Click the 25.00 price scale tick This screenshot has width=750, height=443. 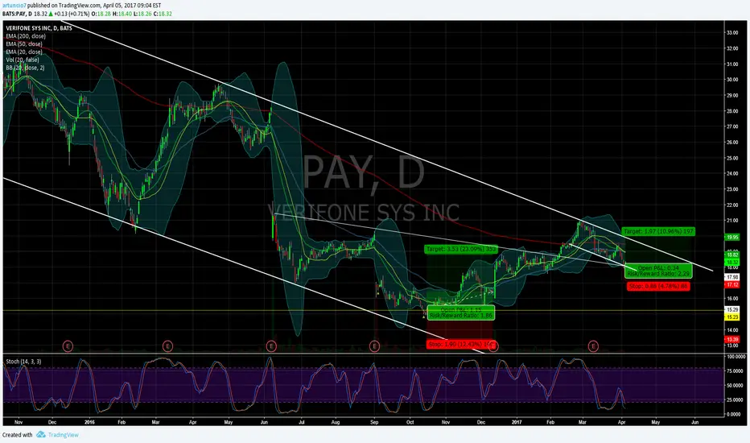732,158
